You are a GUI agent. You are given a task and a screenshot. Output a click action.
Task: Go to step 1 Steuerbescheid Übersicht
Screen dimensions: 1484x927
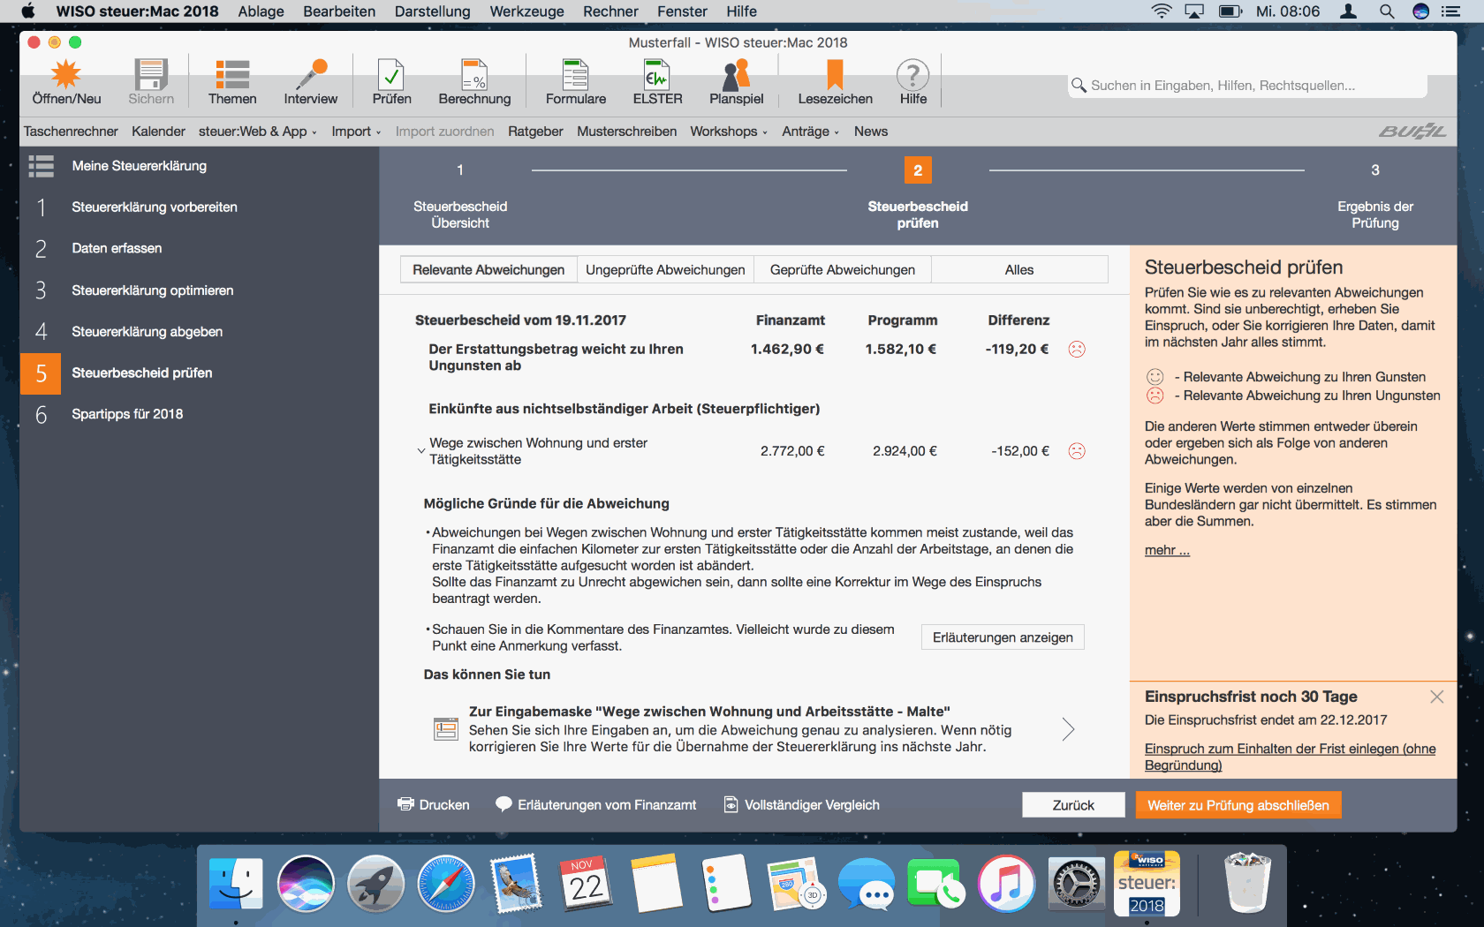click(x=460, y=195)
